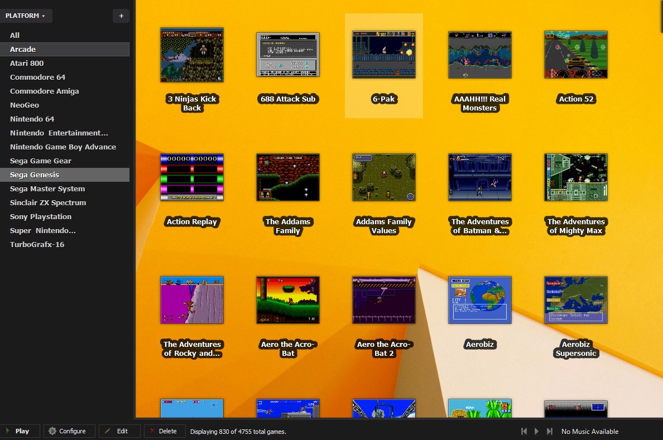Image resolution: width=663 pixels, height=440 pixels.
Task: Skip to previous music track
Action: [x=524, y=431]
